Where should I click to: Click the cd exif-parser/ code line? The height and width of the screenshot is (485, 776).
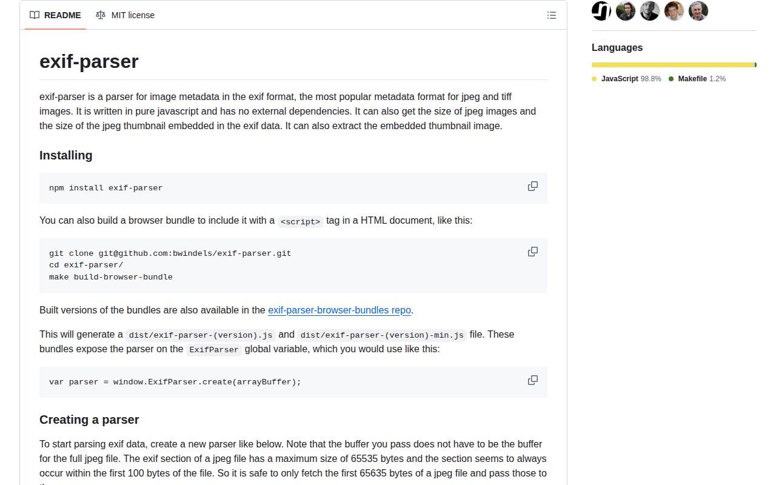point(86,265)
